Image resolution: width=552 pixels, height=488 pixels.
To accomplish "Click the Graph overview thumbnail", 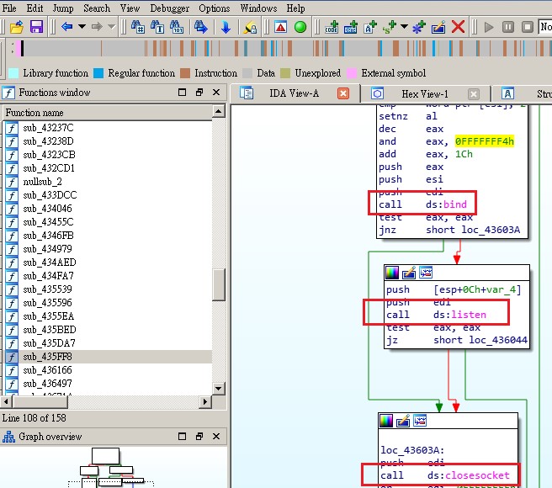I will 114,467.
